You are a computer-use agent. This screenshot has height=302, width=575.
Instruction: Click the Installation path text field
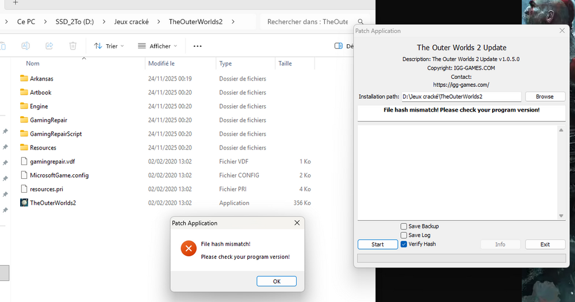(x=460, y=97)
